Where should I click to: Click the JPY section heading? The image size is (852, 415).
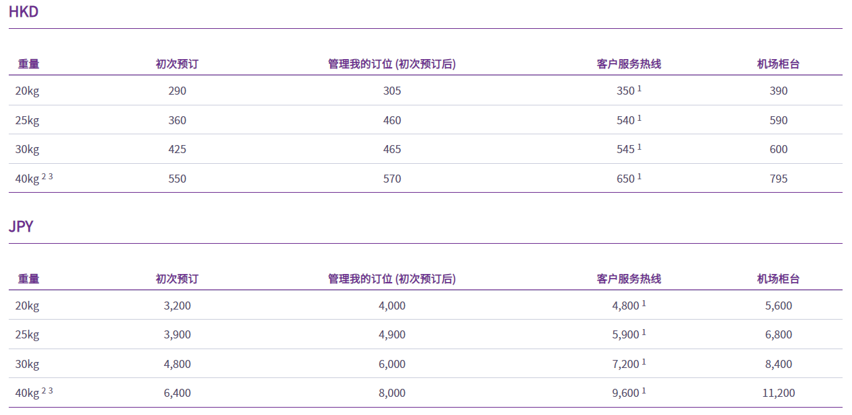21,226
